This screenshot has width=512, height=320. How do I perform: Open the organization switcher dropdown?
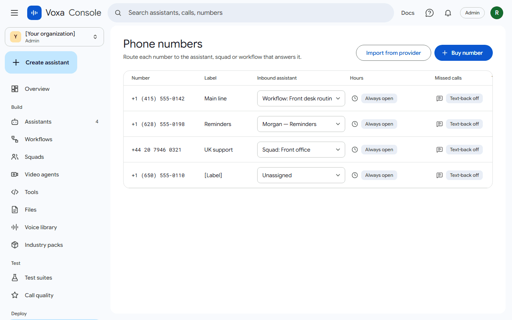(x=54, y=37)
